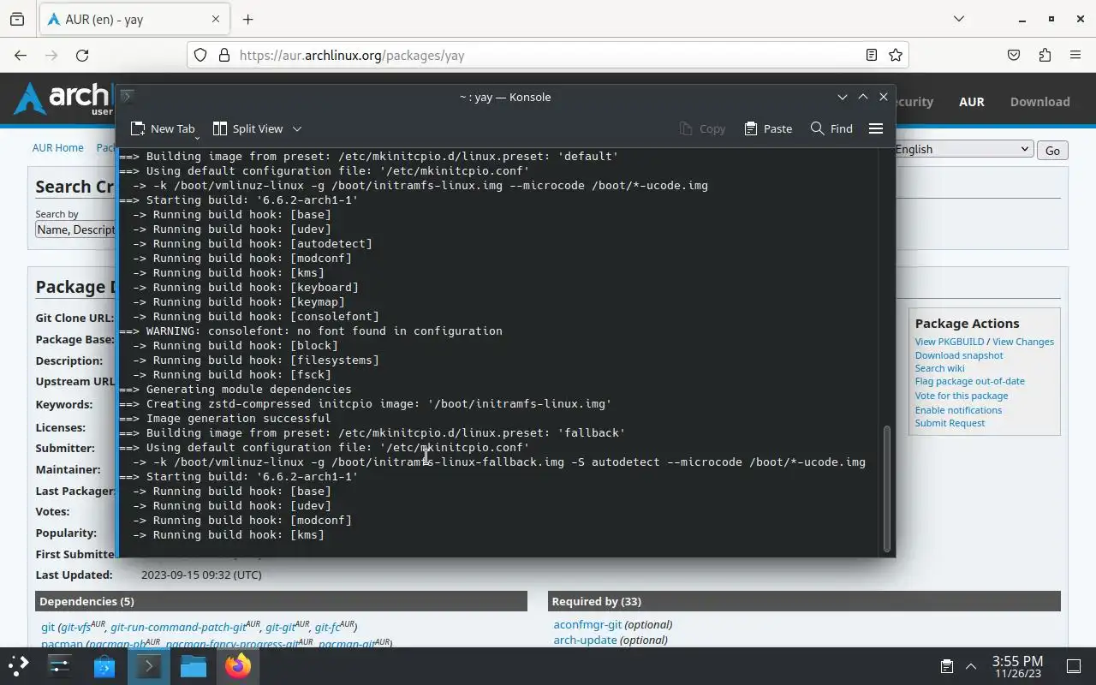
Task: Click Paste in Konsole toolbar
Action: click(x=768, y=128)
